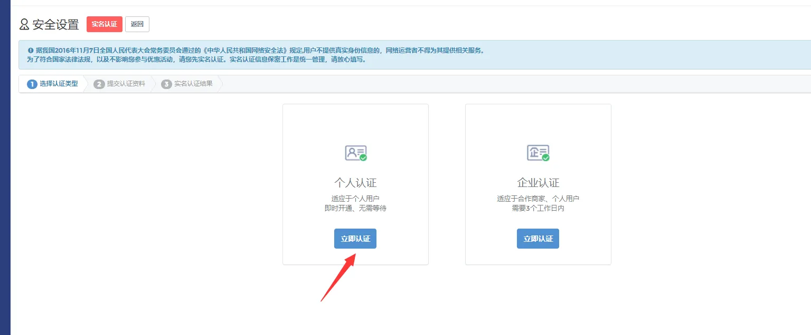Screen dimensions: 811x335
Task: Click the step 2 number circle
Action: coord(99,84)
